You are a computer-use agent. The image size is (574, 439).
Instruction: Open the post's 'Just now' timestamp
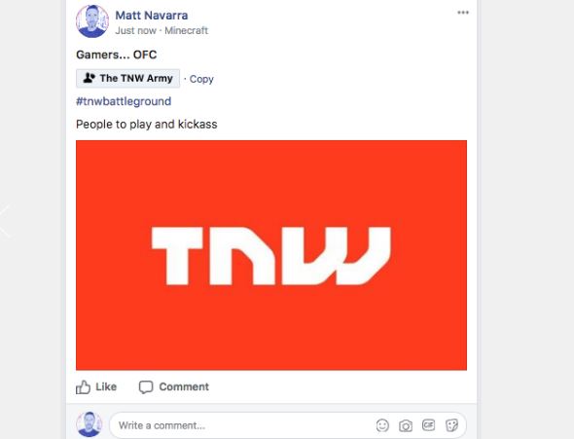coord(135,30)
